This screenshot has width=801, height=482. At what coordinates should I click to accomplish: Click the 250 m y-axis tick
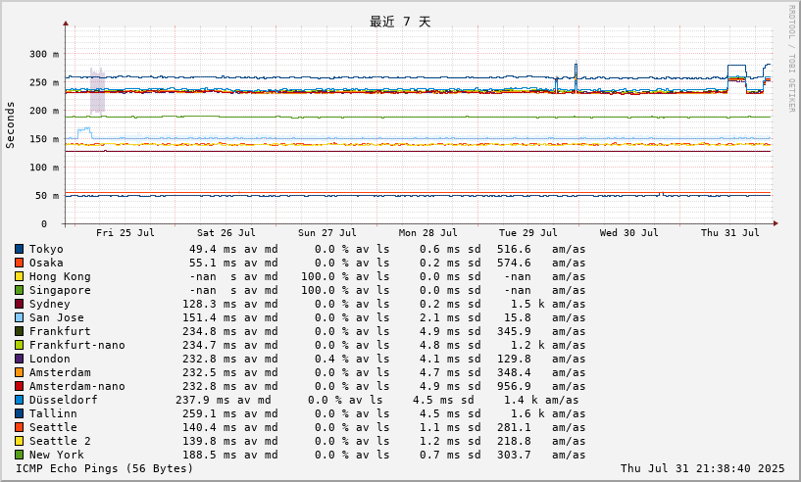[44, 82]
